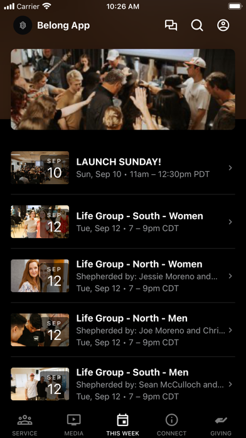Tap the North Women Sep 12 thumbnail
The height and width of the screenshot is (438, 246).
(40, 276)
